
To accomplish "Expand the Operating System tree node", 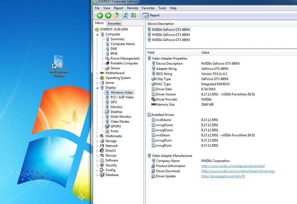I will point(97,78).
